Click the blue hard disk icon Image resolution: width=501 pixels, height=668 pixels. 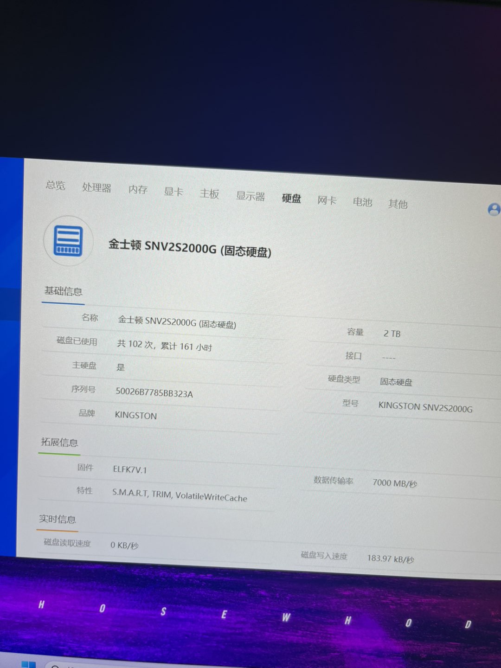pos(68,241)
